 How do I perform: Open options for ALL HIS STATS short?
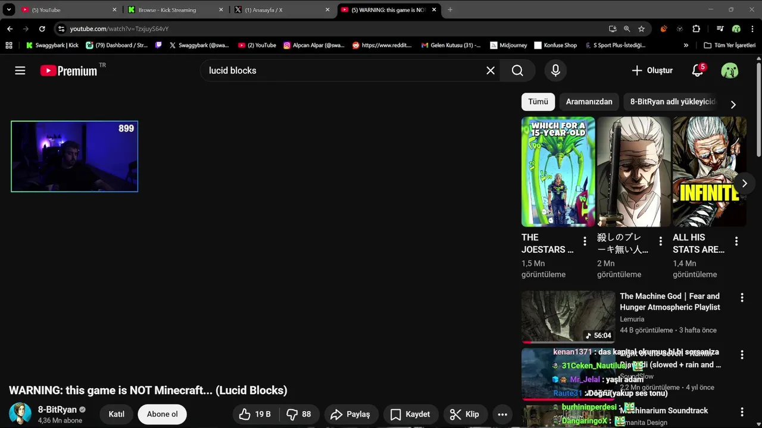tap(736, 241)
